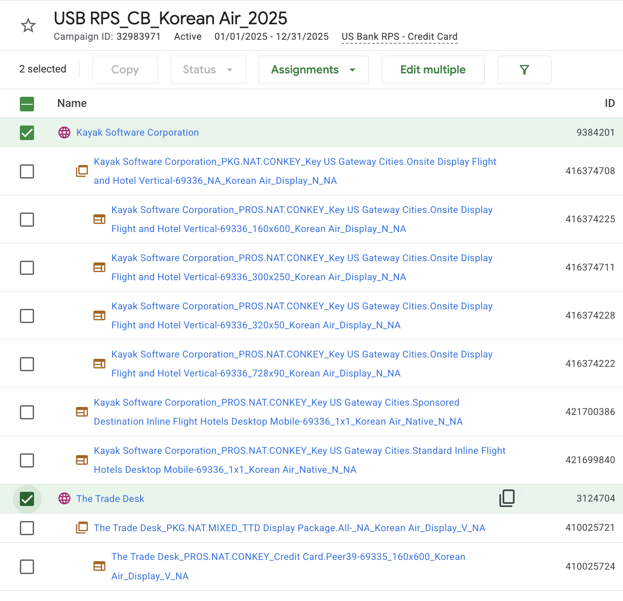623x601 pixels.
Task: Click ID value 416374708
Action: pos(590,171)
